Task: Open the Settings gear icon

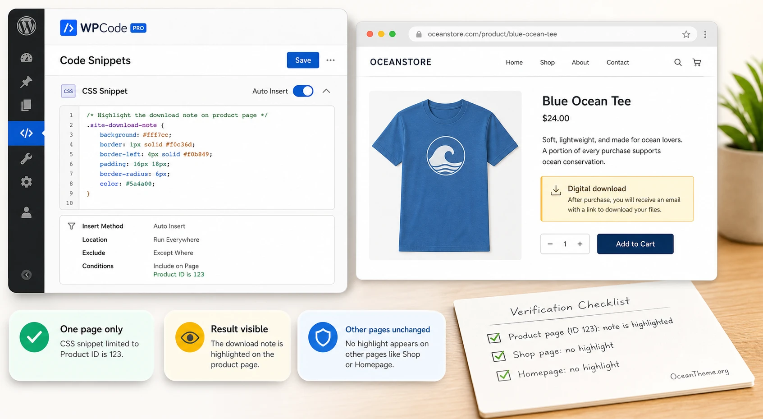Action: click(x=27, y=182)
